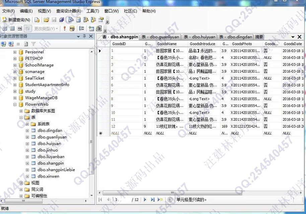This screenshot has height=214, width=306.
Task: Collapse the FlowersWeb database node
Action: [15, 104]
